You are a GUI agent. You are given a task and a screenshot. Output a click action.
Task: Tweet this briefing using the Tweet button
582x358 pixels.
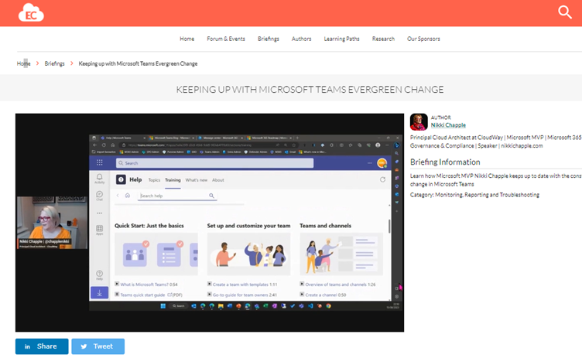click(98, 346)
